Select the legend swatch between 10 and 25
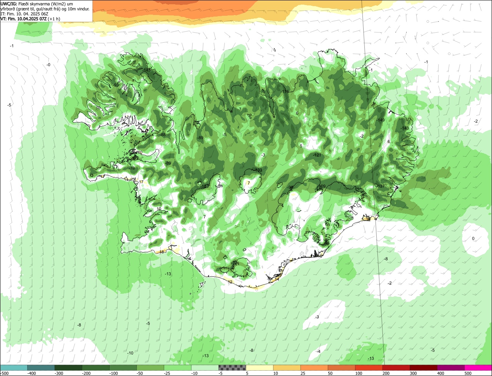 [x=287, y=368]
